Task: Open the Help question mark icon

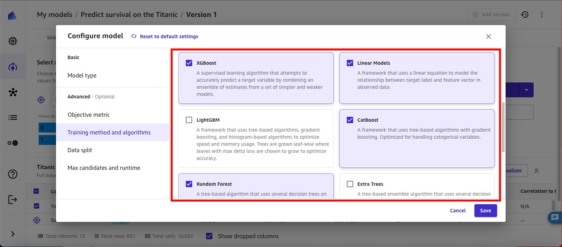Action: coord(13,174)
